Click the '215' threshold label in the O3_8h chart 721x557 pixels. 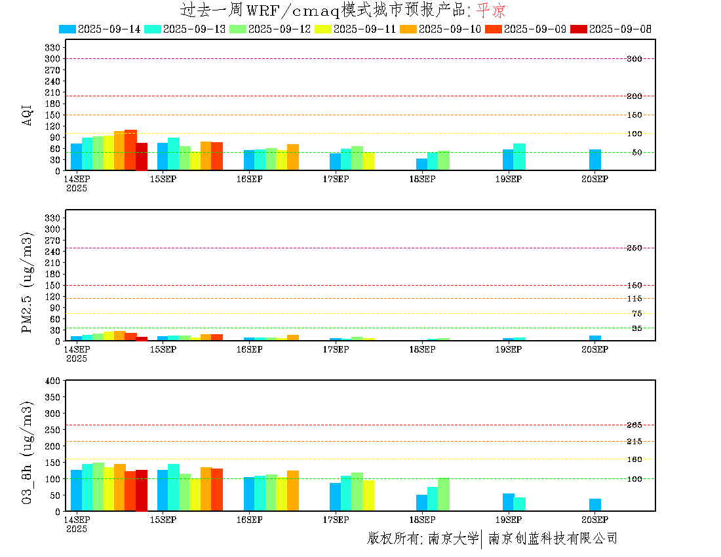pyautogui.click(x=634, y=441)
